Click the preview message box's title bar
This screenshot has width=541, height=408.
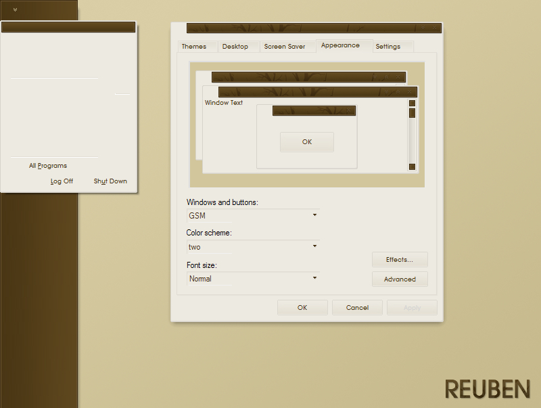click(x=314, y=110)
